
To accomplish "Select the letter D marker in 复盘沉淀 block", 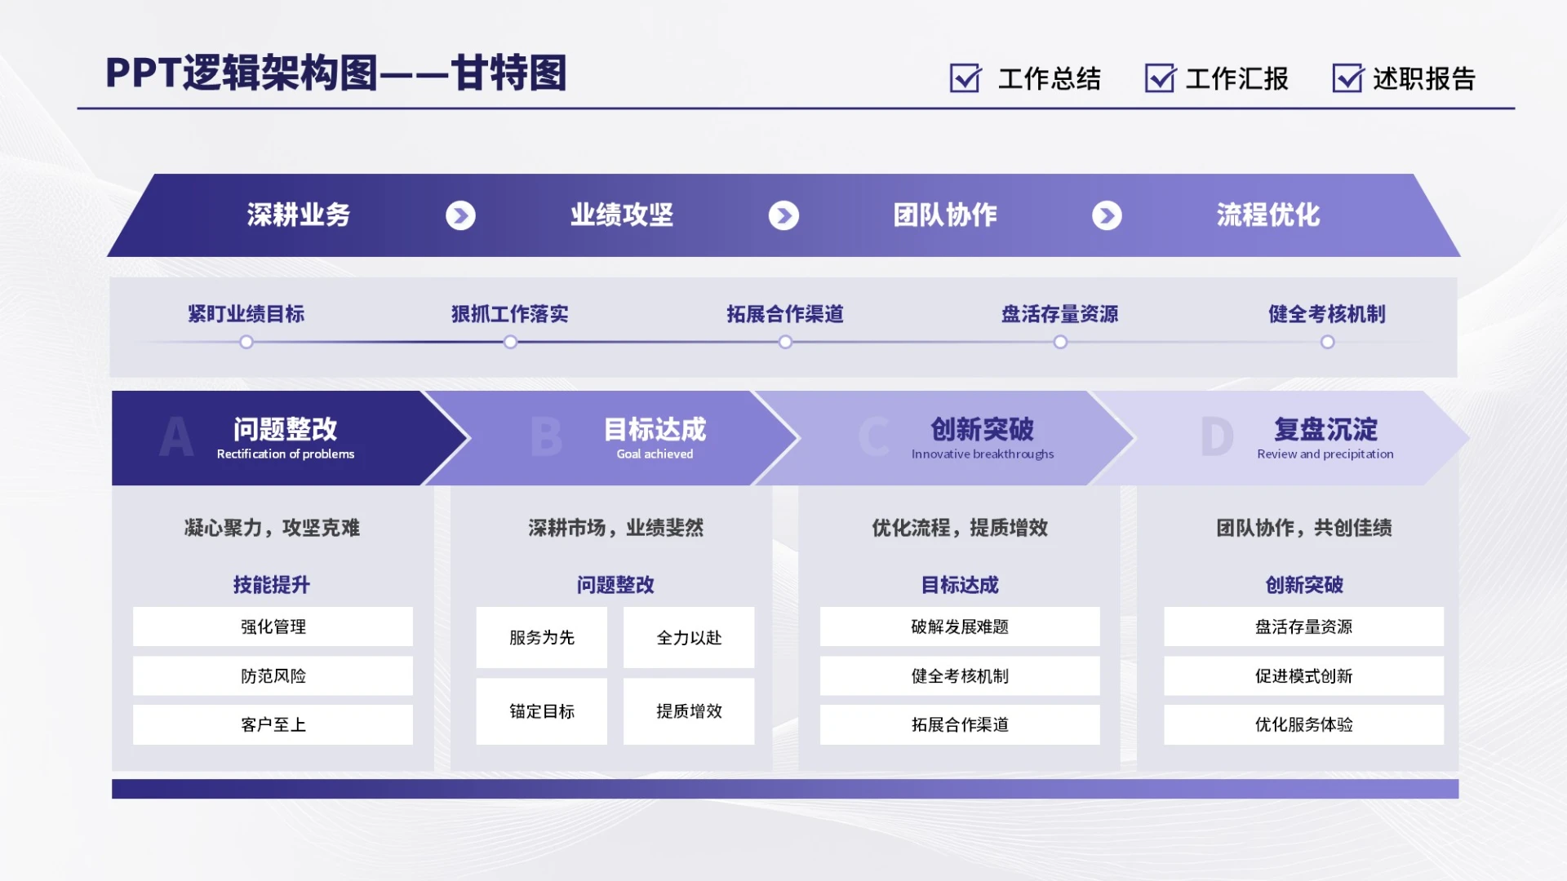I will (1218, 437).
